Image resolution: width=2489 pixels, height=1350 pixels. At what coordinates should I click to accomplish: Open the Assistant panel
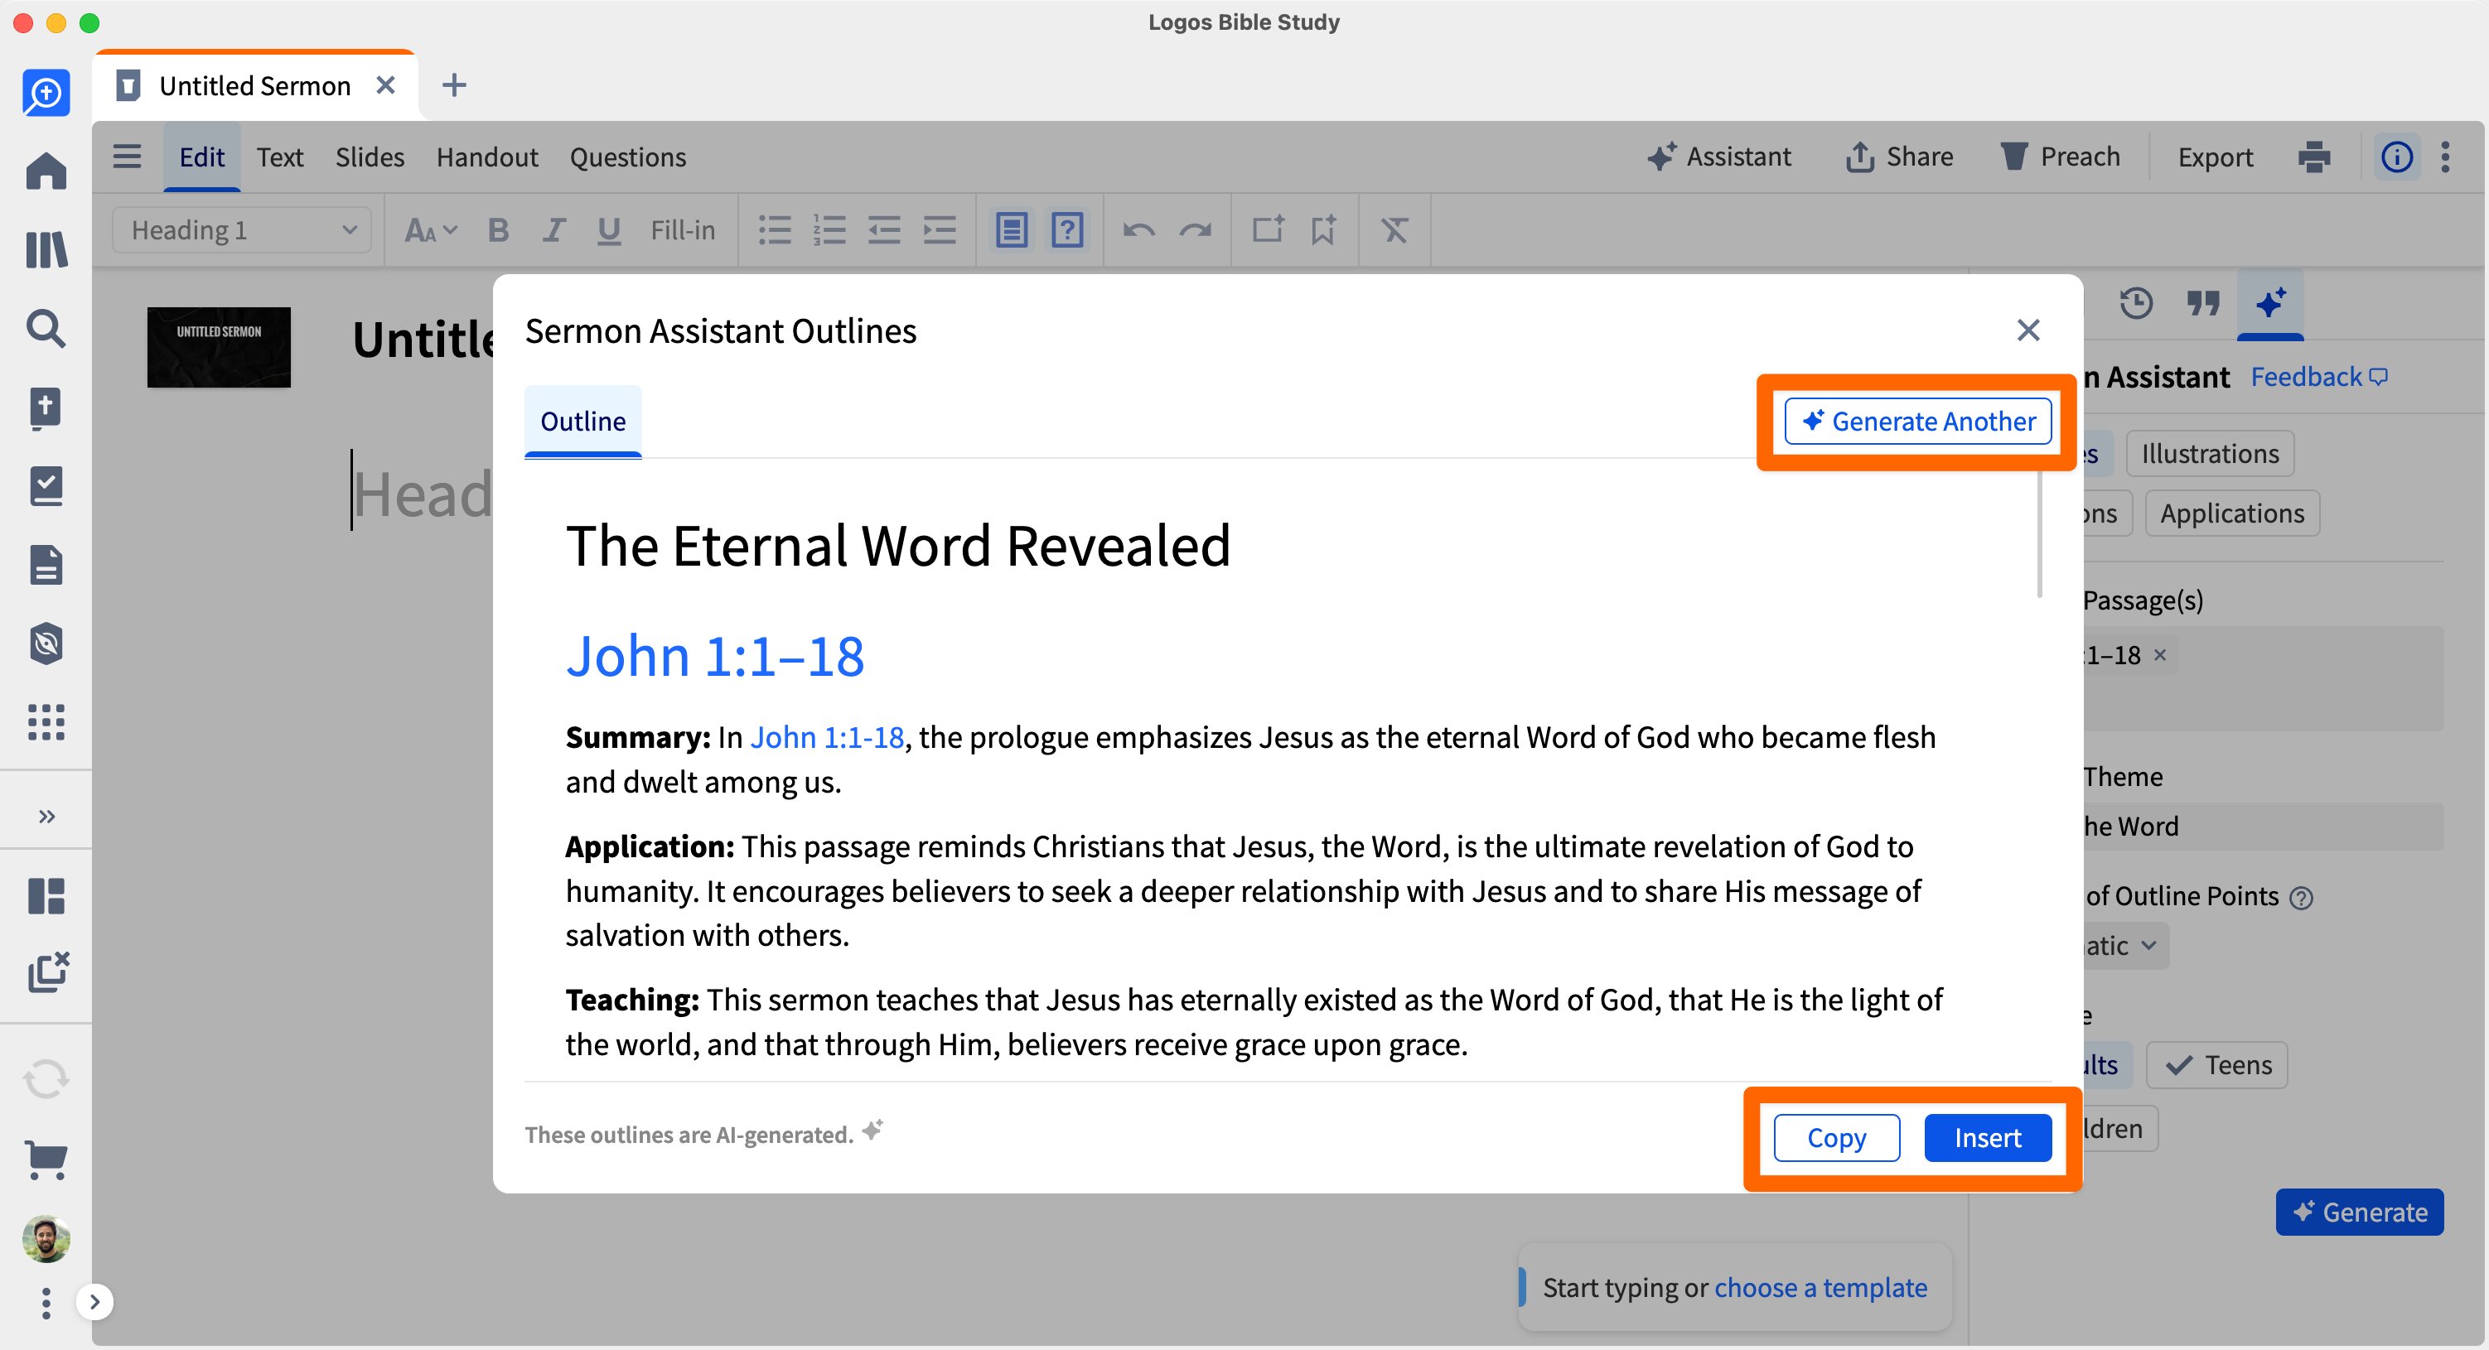pyautogui.click(x=1719, y=157)
